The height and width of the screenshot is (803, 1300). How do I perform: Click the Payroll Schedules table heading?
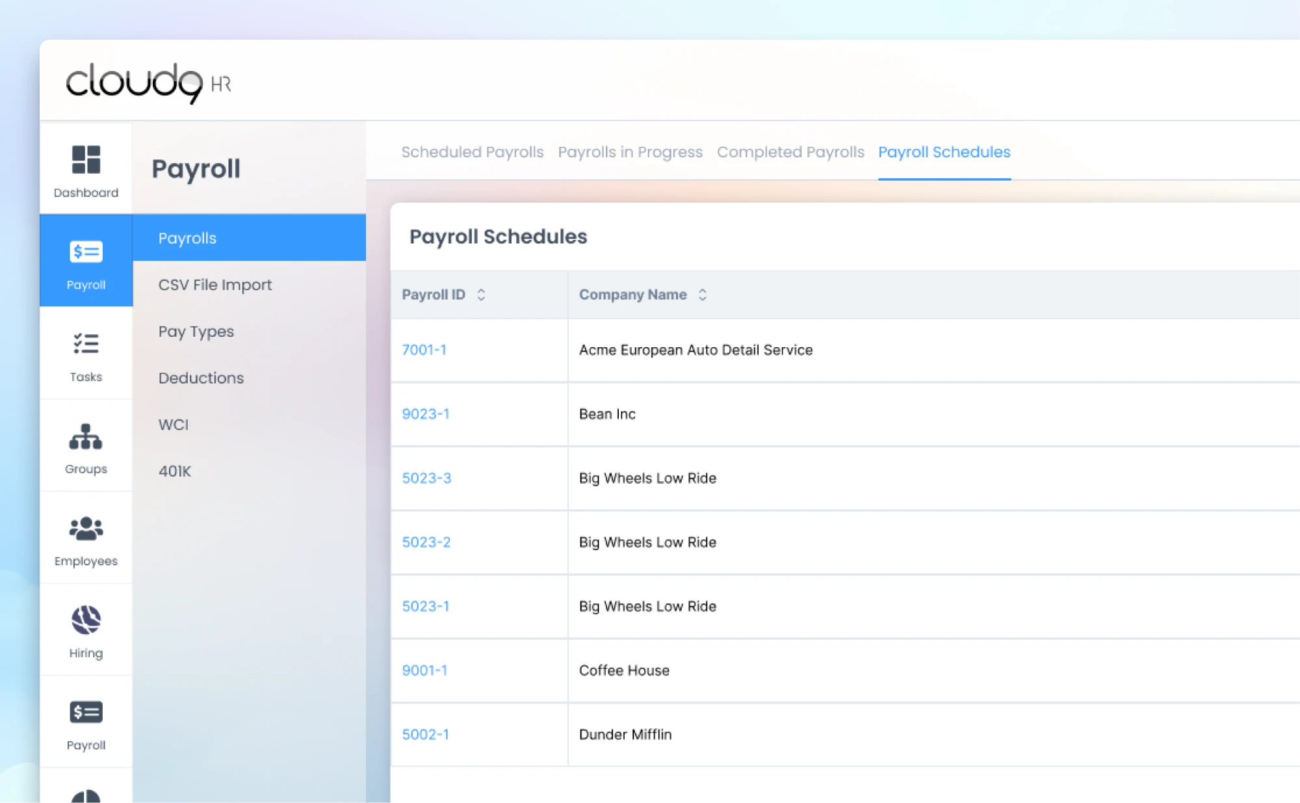tap(499, 237)
